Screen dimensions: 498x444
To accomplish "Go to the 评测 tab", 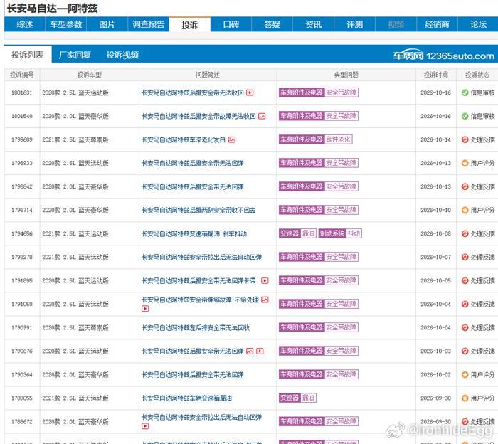I will (354, 24).
